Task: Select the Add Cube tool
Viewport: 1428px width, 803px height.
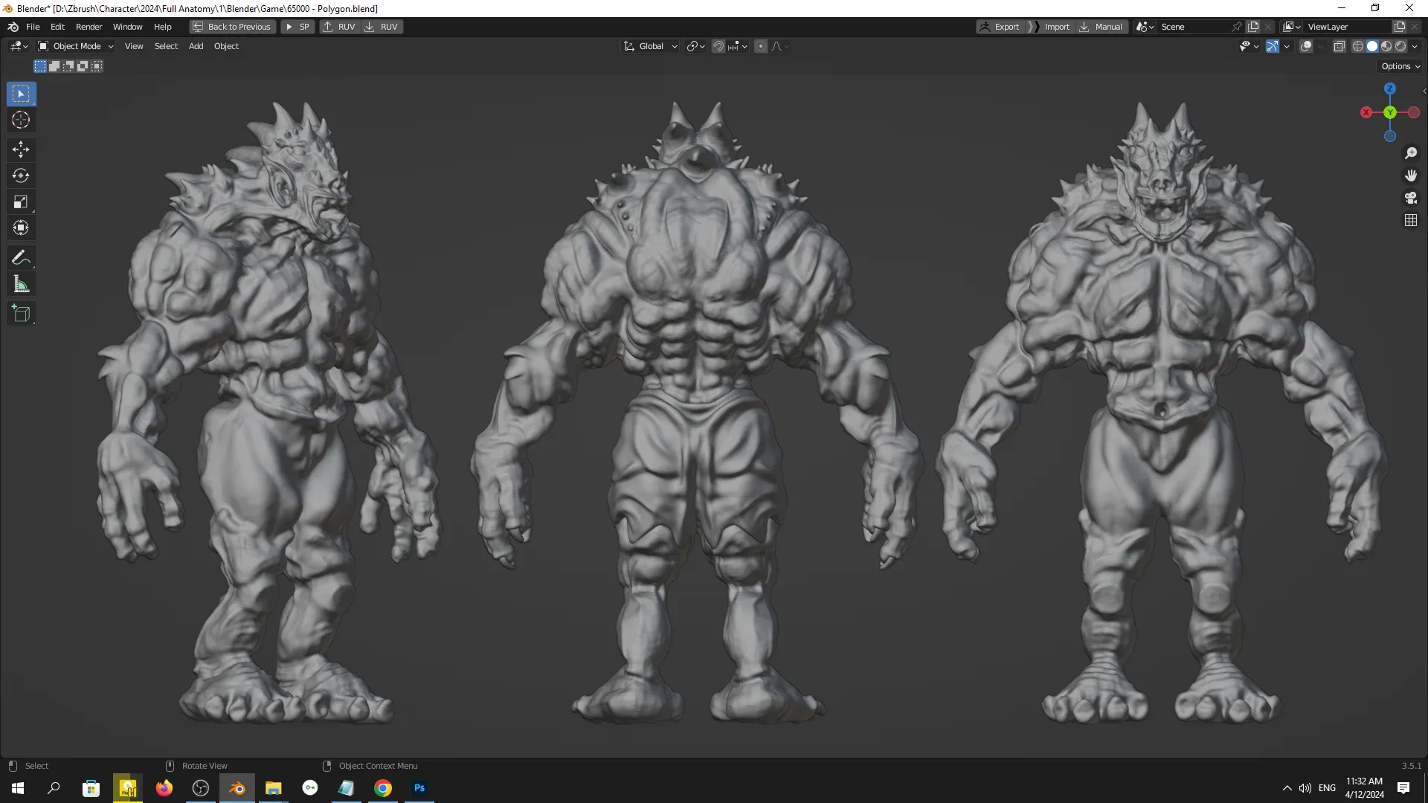Action: pos(21,314)
